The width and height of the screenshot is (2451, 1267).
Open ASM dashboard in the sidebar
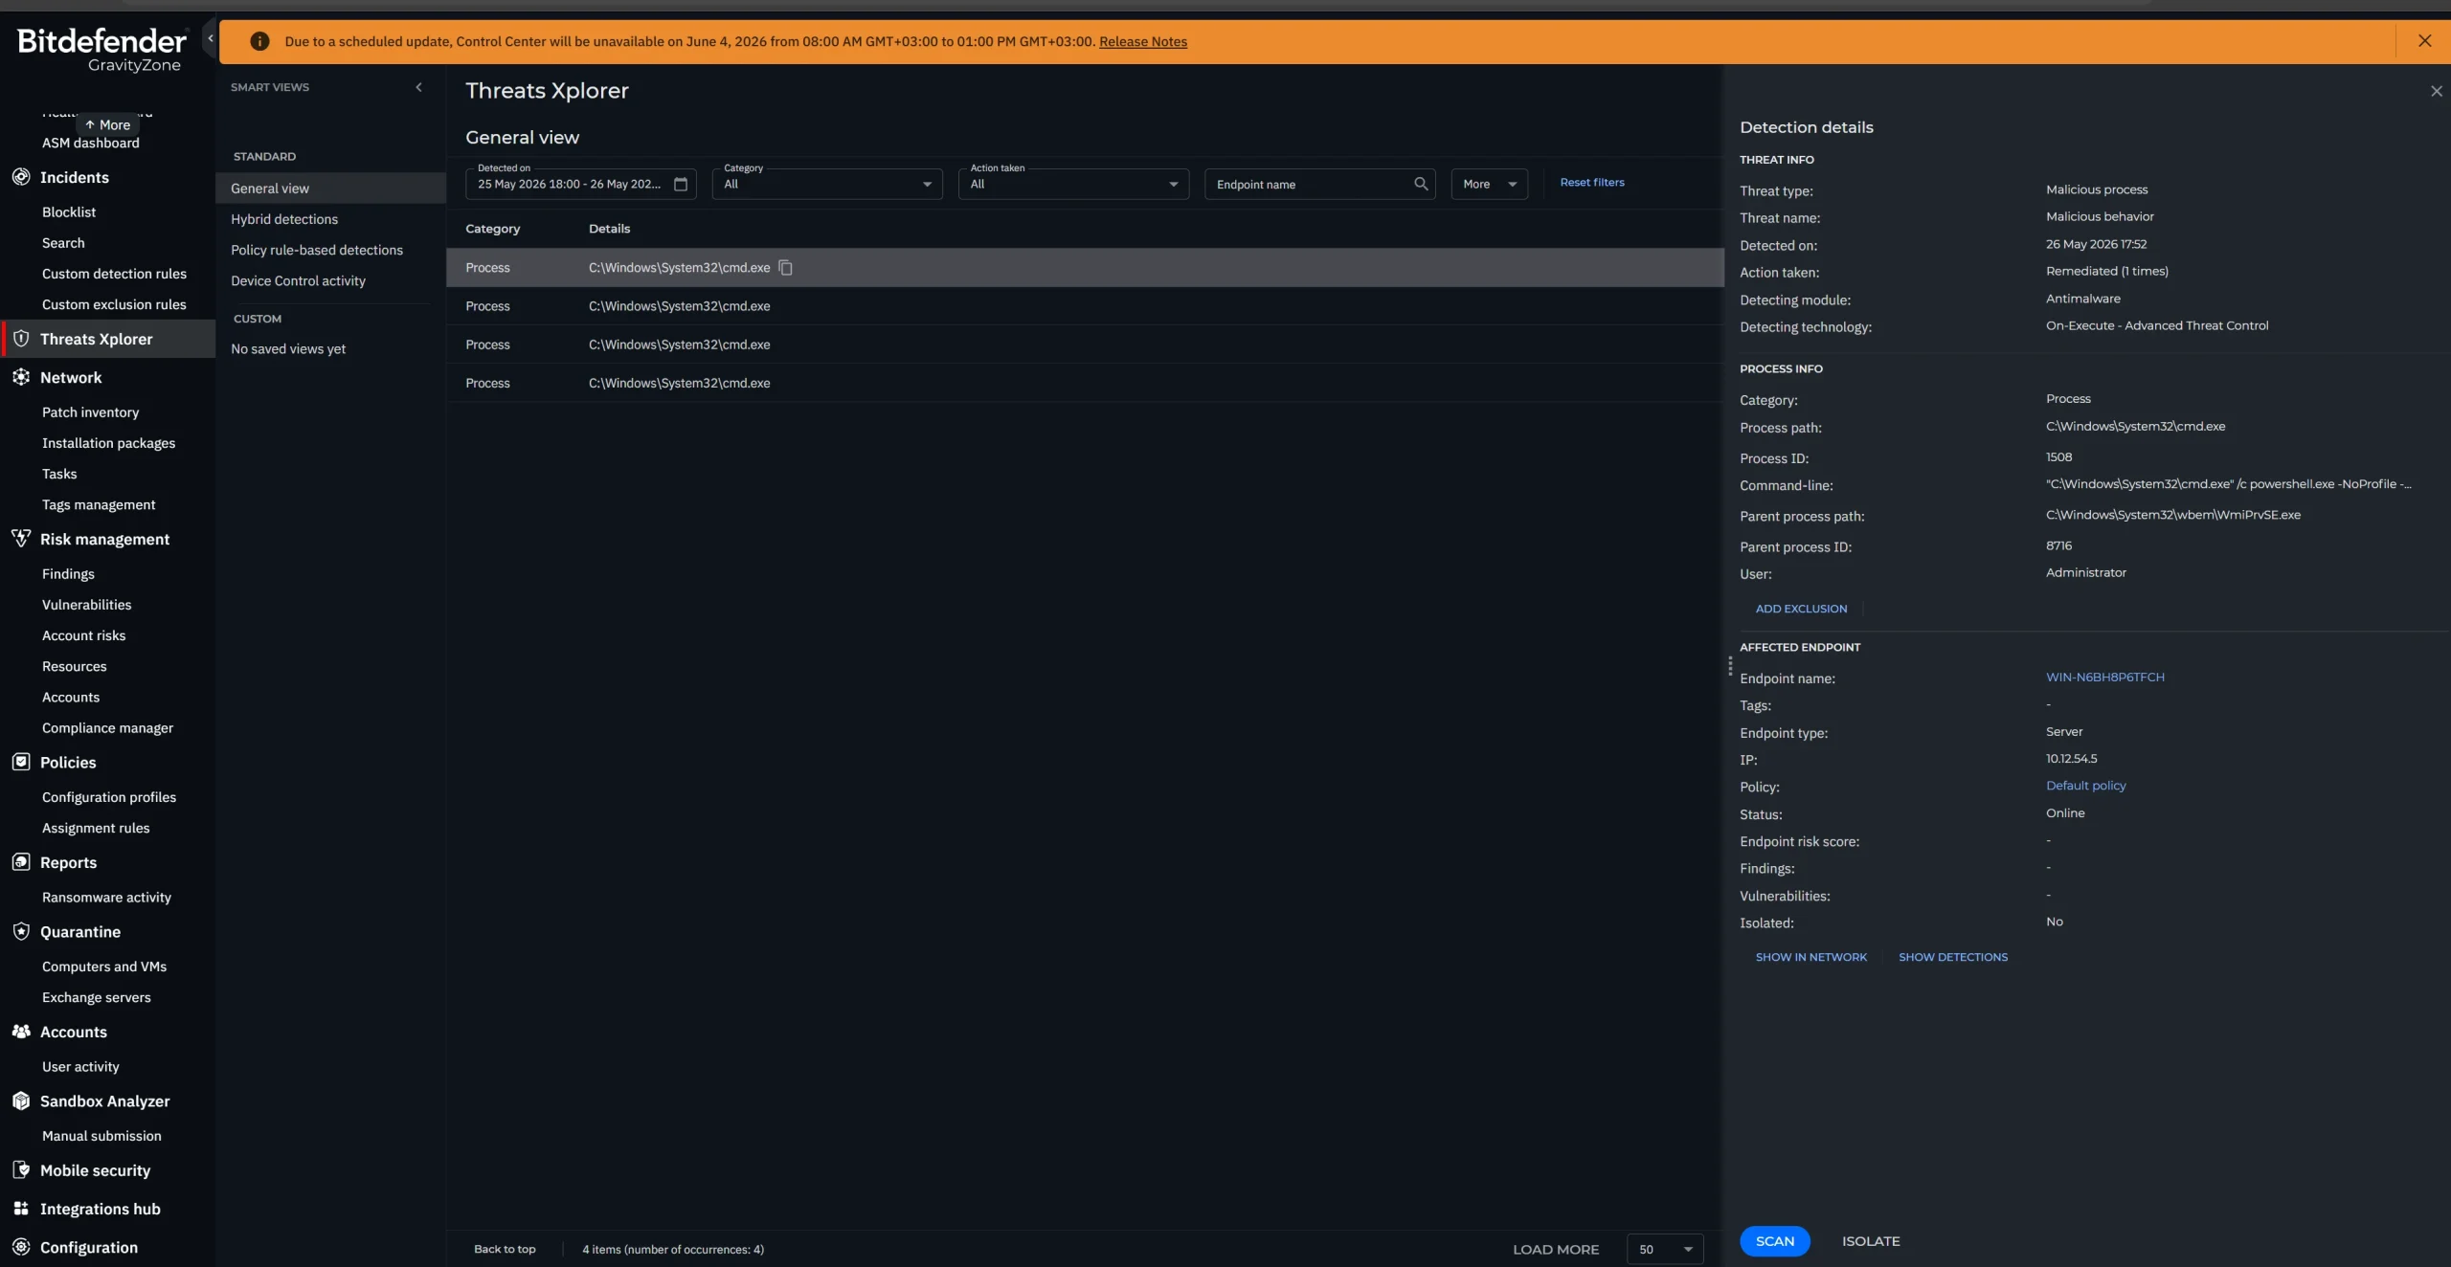[x=91, y=143]
